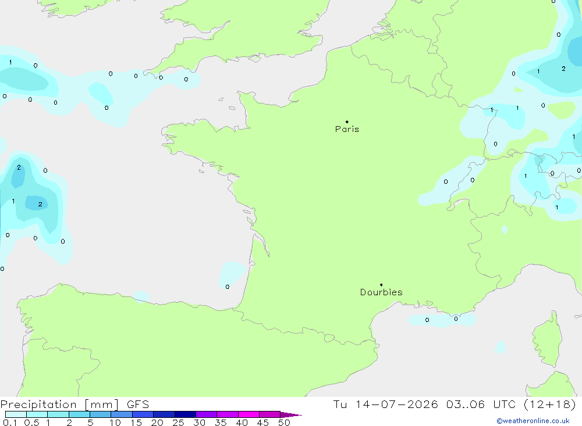Click the legend value label '50'

(284, 423)
